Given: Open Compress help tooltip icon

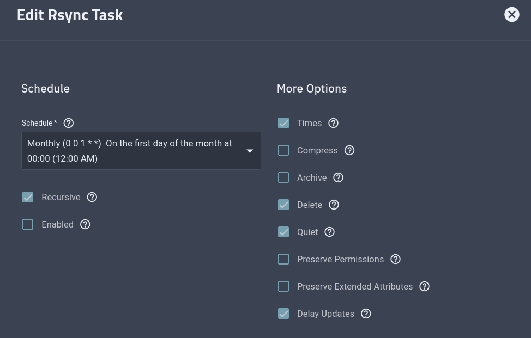Looking at the screenshot, I should coord(349,150).
